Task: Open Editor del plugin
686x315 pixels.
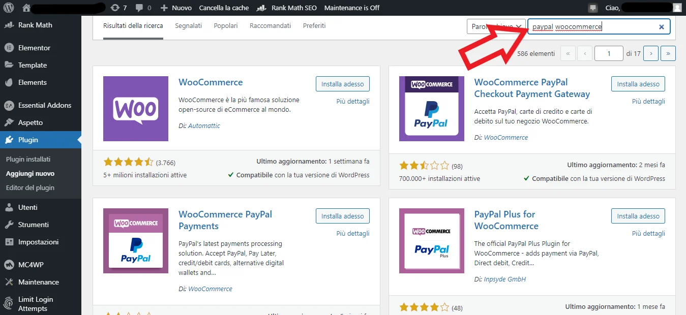Action: click(x=30, y=187)
